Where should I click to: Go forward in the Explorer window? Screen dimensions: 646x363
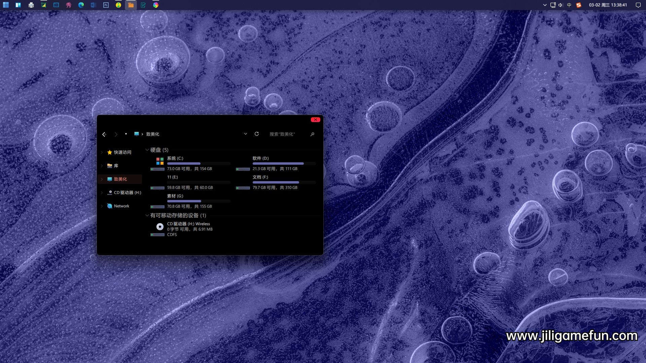tap(116, 134)
